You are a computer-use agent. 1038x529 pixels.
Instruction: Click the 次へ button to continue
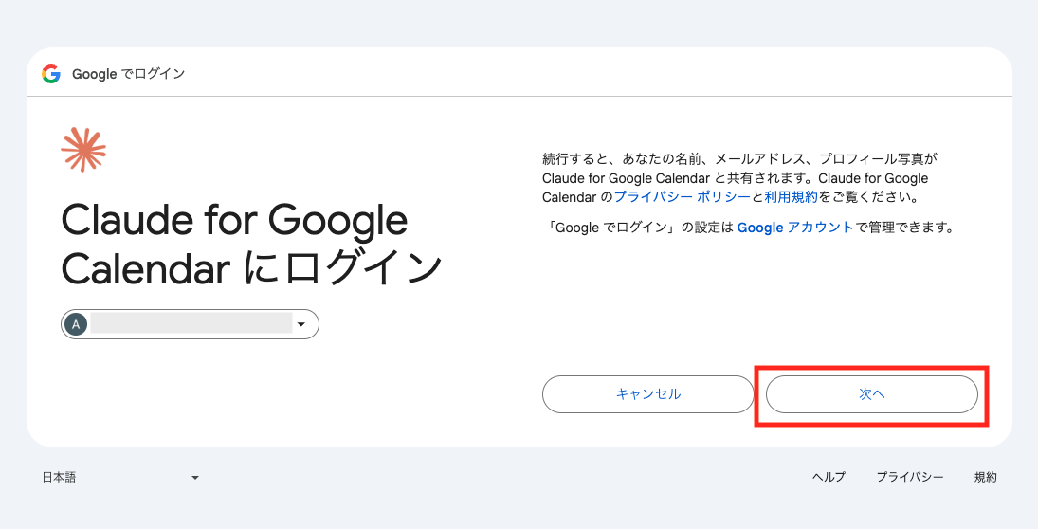pos(872,394)
